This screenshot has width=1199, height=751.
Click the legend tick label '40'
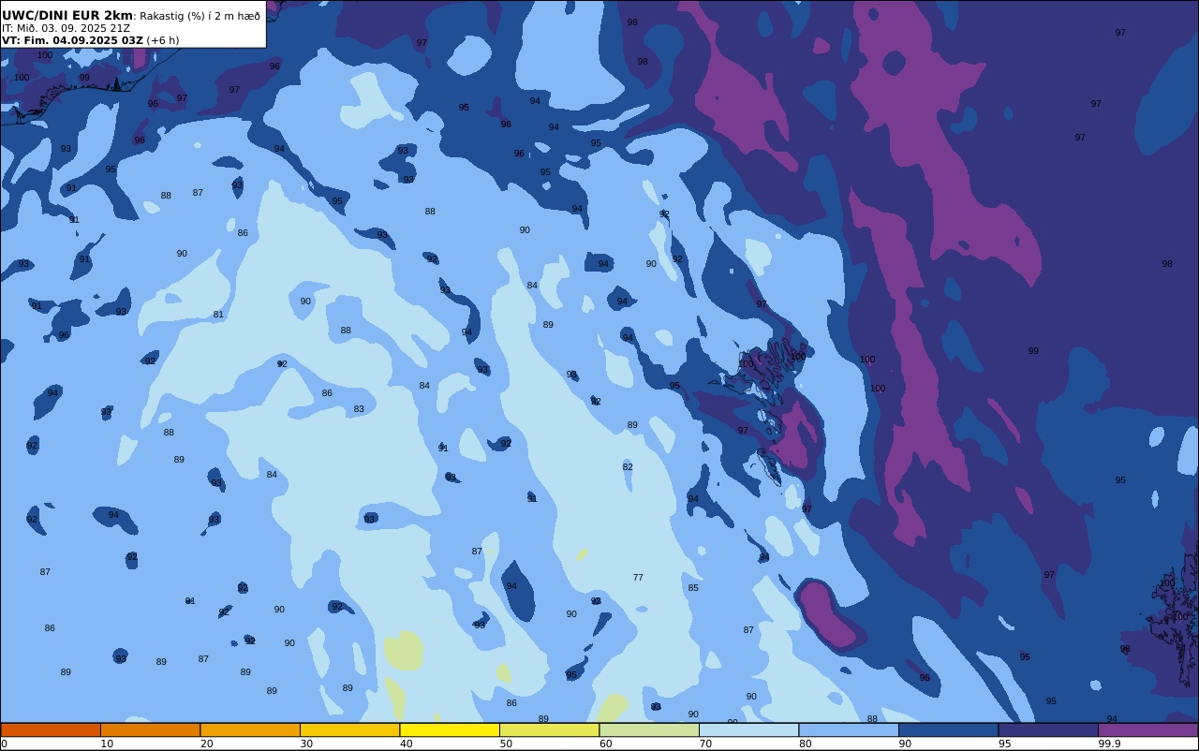click(x=406, y=744)
